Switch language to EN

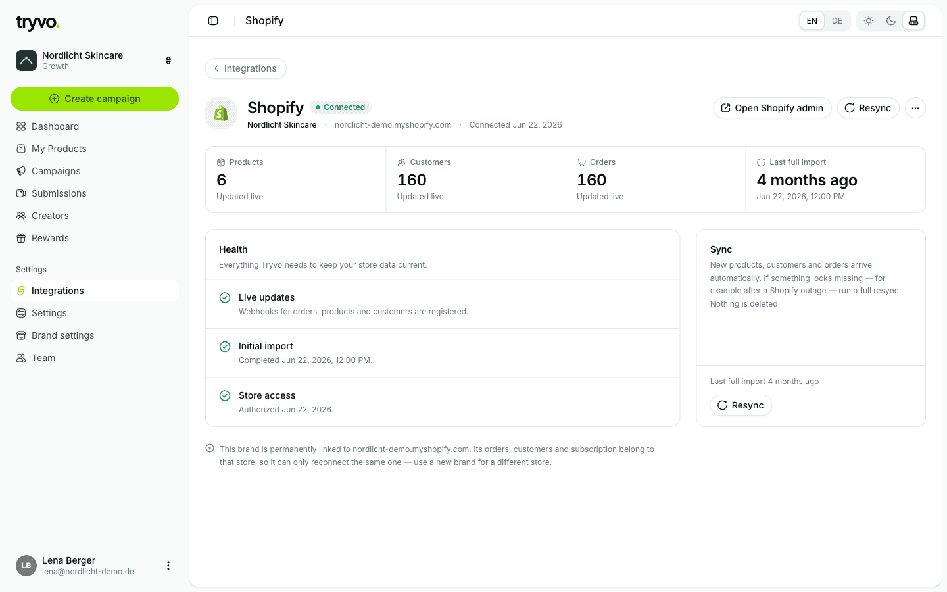point(812,21)
